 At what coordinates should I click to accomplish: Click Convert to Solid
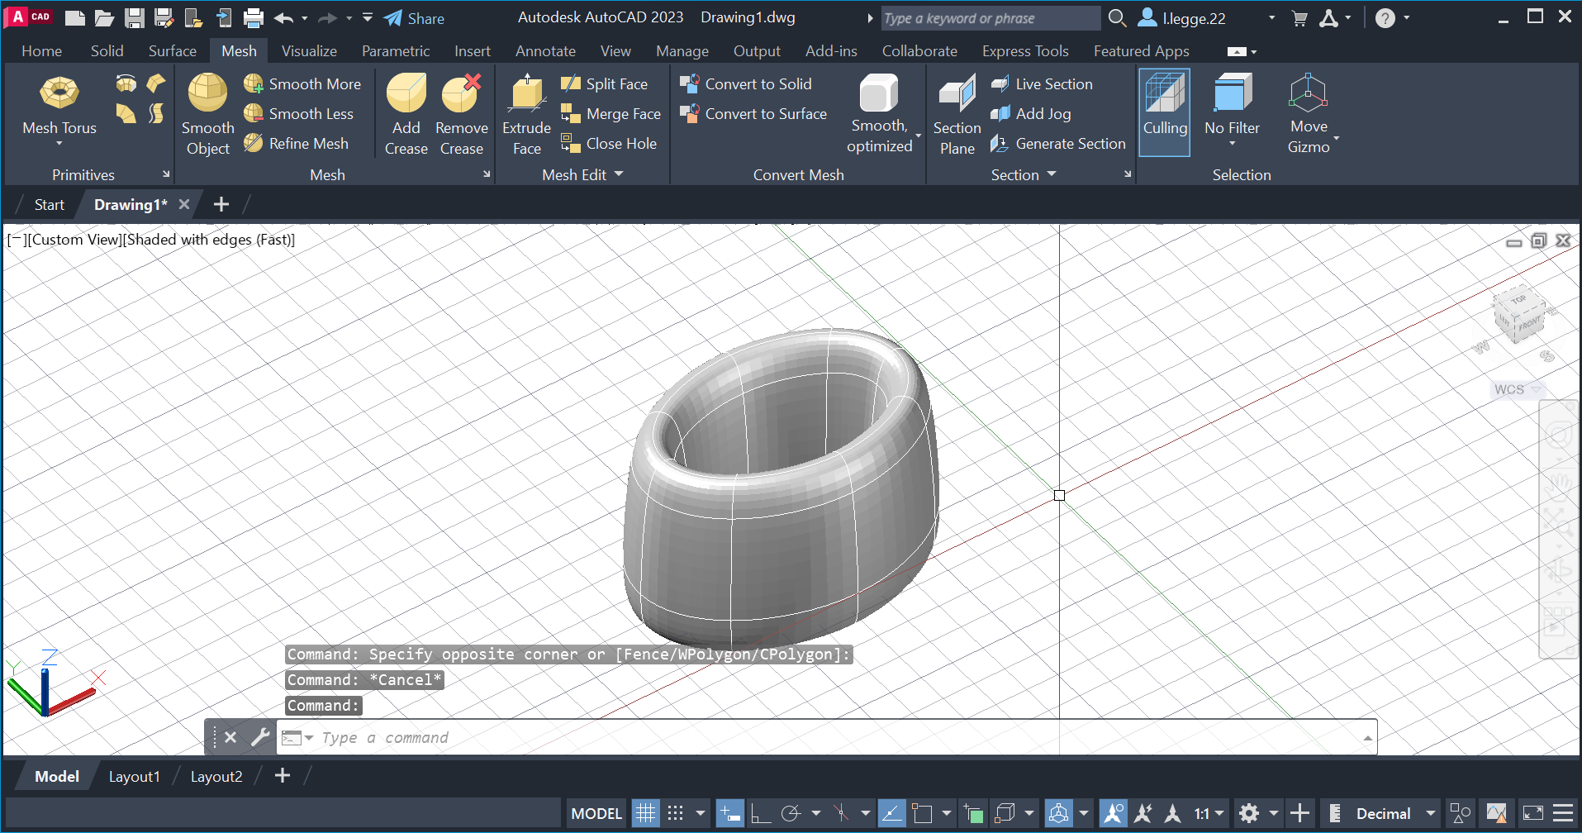coord(746,83)
